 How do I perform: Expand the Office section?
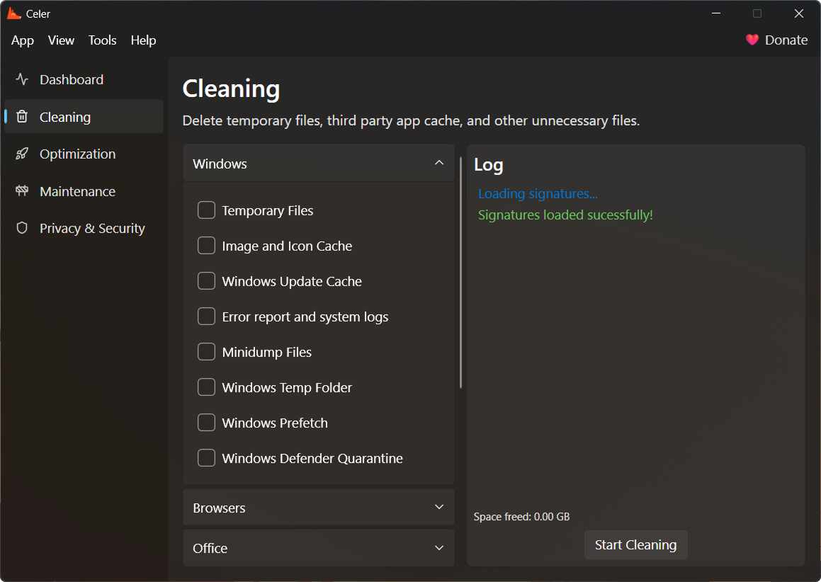pos(439,548)
